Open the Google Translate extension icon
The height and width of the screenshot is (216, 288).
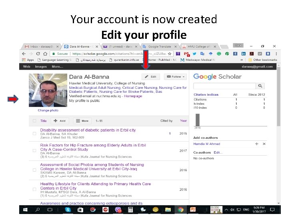(202, 54)
